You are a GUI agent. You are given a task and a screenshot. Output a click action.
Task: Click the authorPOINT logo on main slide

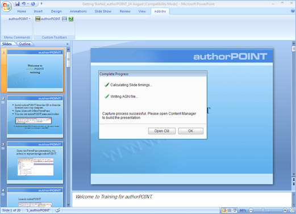pos(230,56)
